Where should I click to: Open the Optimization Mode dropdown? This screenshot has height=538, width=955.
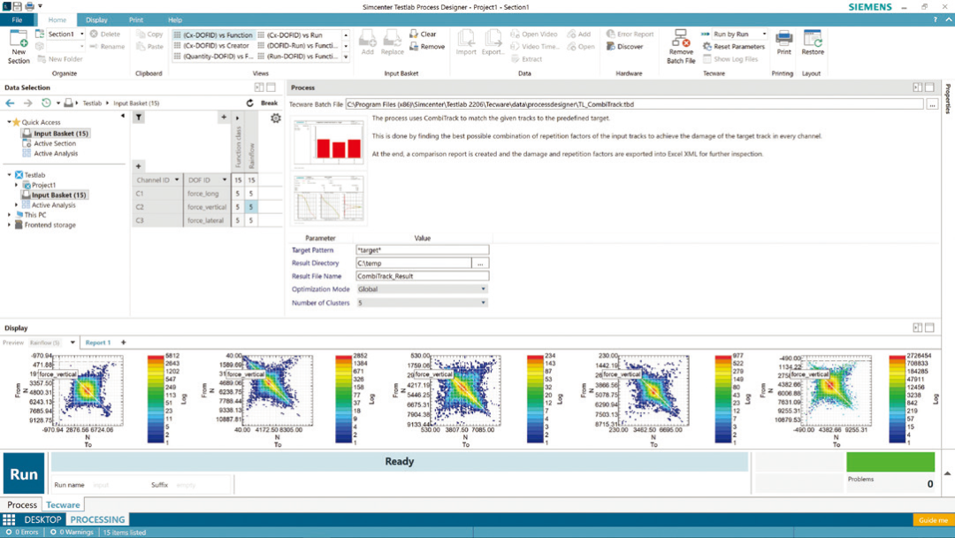coord(484,289)
